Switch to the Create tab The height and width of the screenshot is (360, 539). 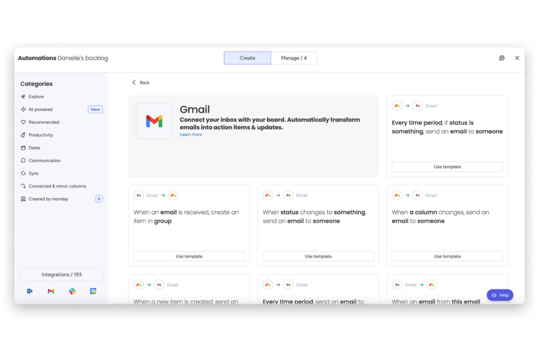pos(247,58)
